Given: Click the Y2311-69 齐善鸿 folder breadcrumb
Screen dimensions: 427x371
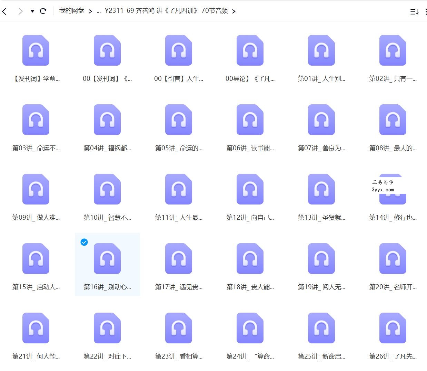Looking at the screenshot, I should point(166,11).
